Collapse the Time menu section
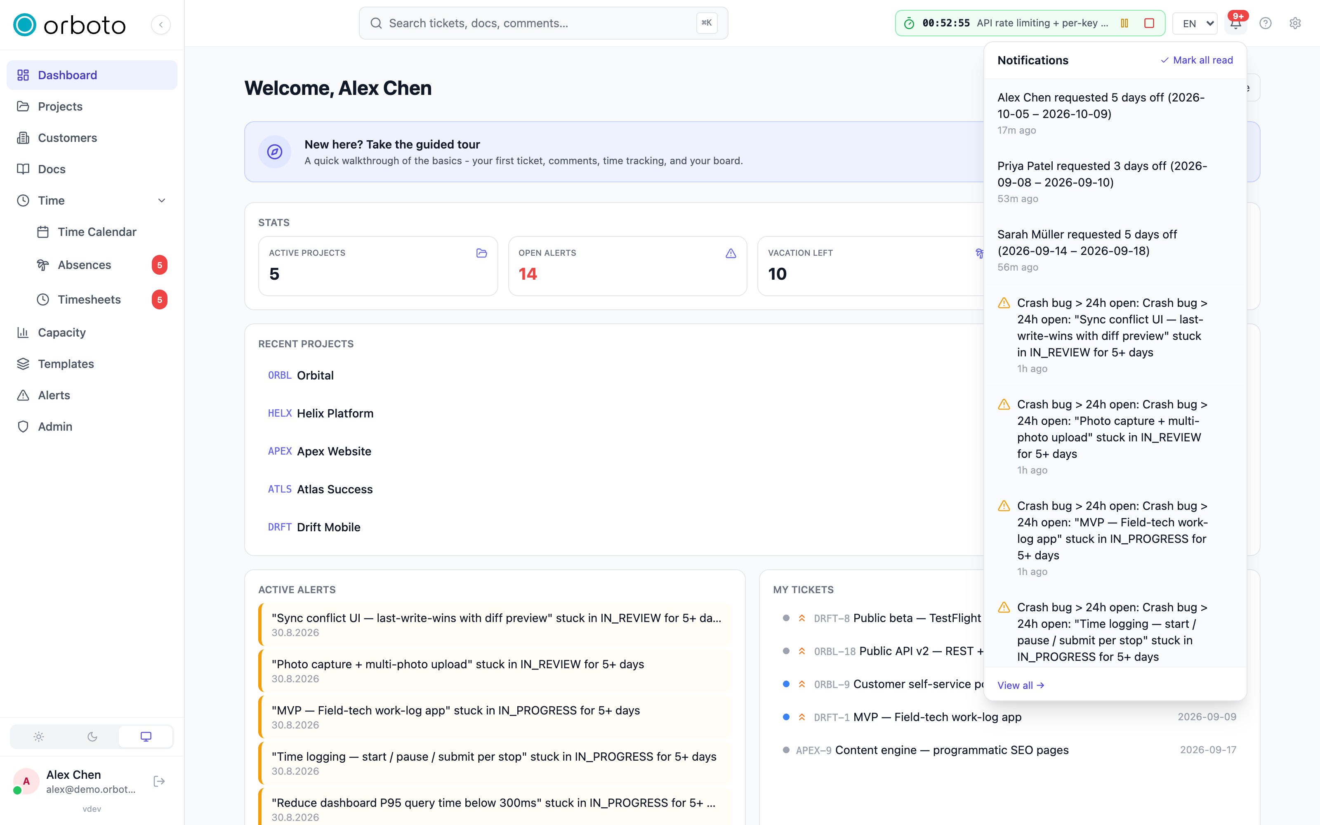This screenshot has height=825, width=1320. [x=161, y=200]
